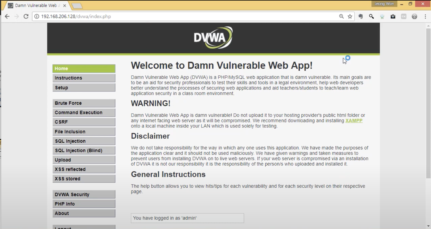This screenshot has width=431, height=229.
Task: Bookmark this page with the star icon
Action: pyautogui.click(x=350, y=16)
